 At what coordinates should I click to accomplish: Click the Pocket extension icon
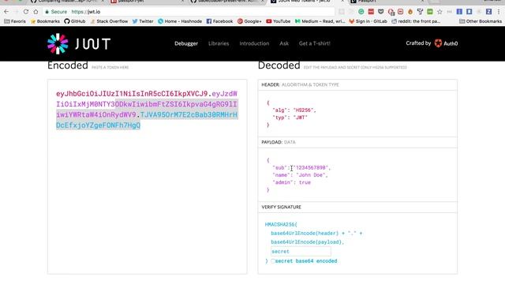click(380, 12)
